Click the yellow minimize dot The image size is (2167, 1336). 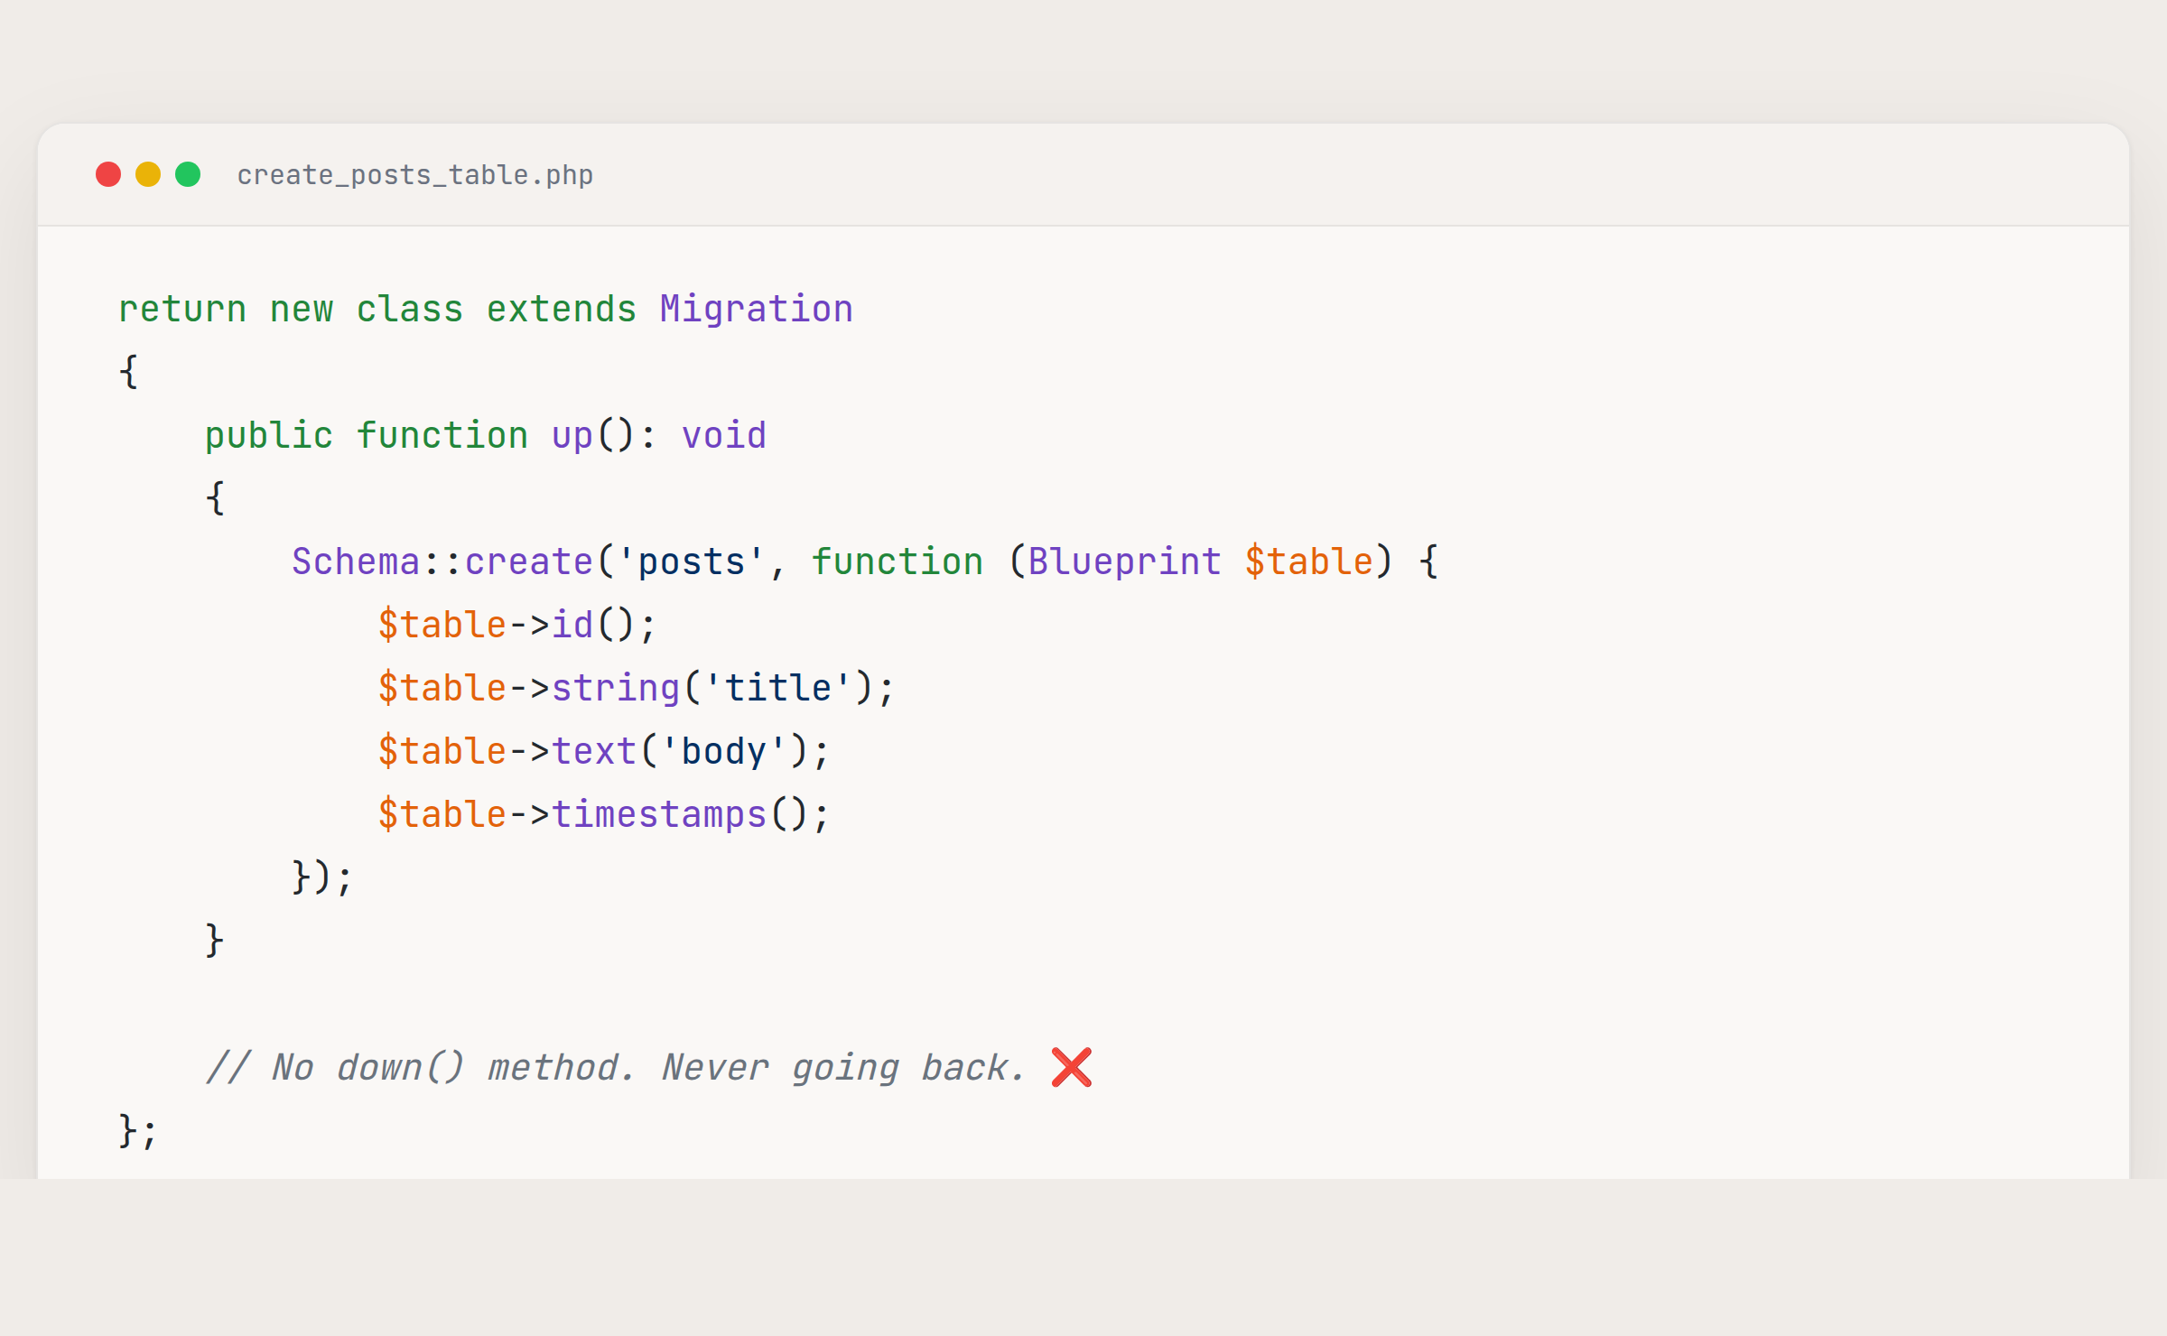click(x=148, y=174)
